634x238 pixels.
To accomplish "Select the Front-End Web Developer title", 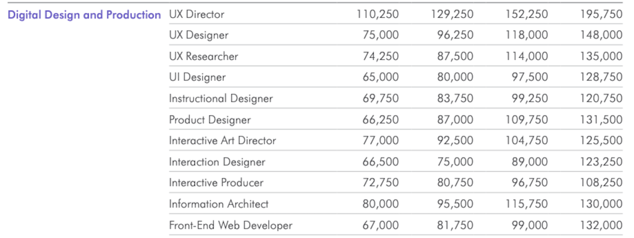I will point(230,225).
